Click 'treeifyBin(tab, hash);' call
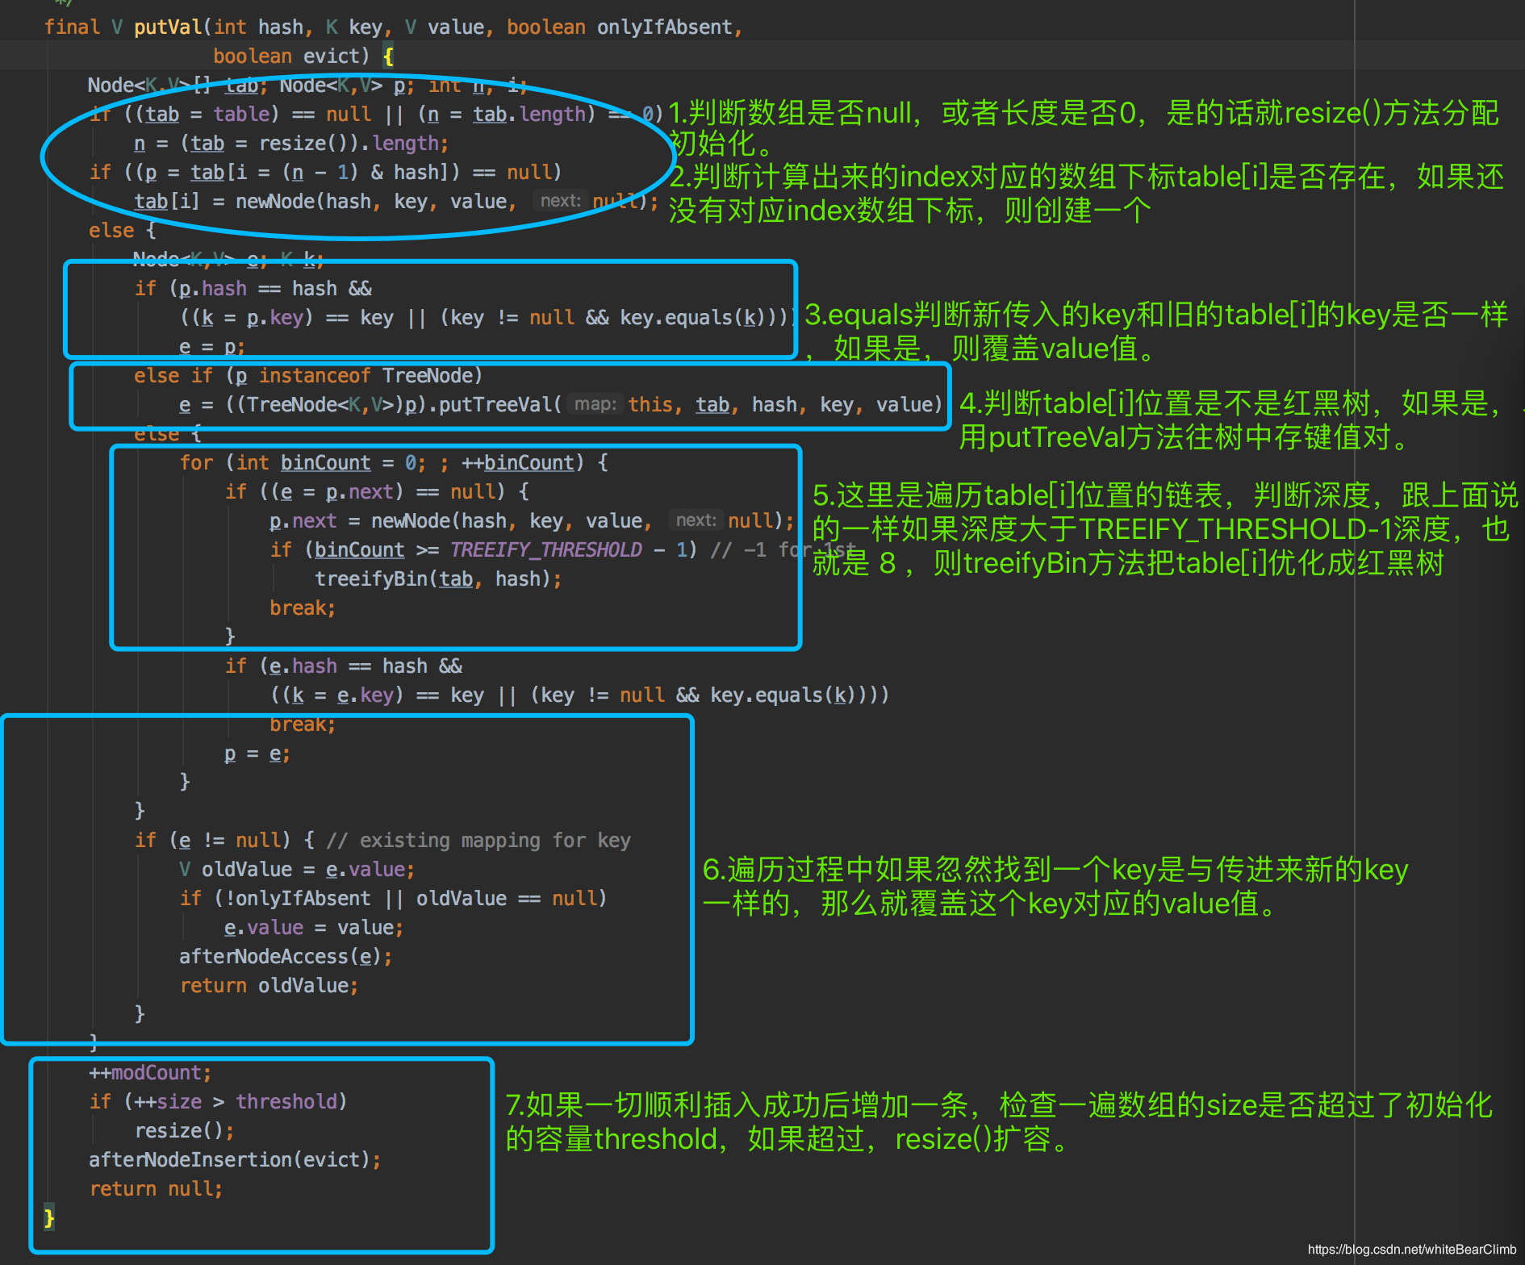The height and width of the screenshot is (1265, 1525). coord(438,579)
